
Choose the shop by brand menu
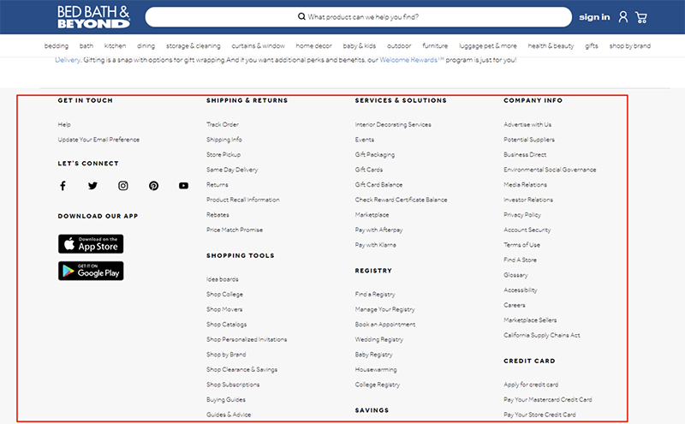point(629,45)
